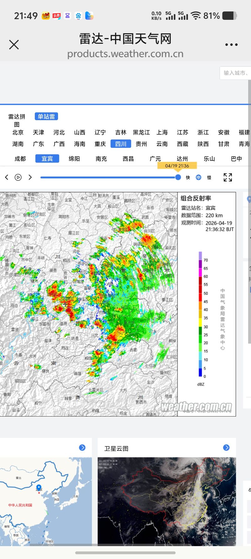The height and width of the screenshot is (559, 251).
Task: Tap the Yibin radar reflectivity map
Action: click(89, 304)
